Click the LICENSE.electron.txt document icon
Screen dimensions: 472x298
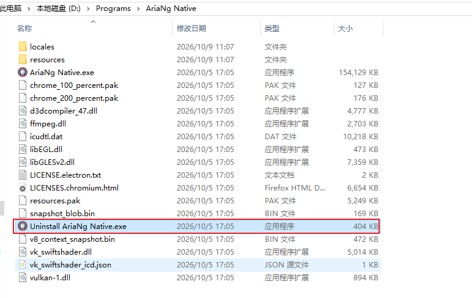(x=23, y=175)
